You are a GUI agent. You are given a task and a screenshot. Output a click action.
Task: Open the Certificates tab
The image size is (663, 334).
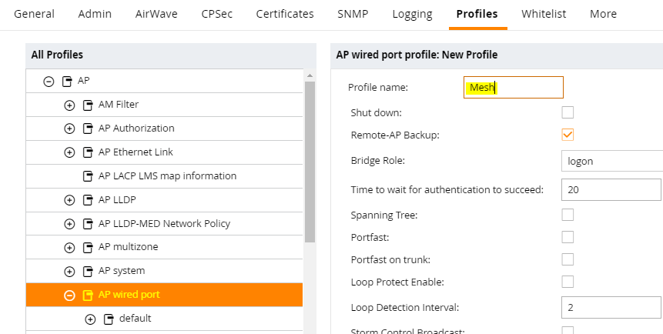coord(285,14)
